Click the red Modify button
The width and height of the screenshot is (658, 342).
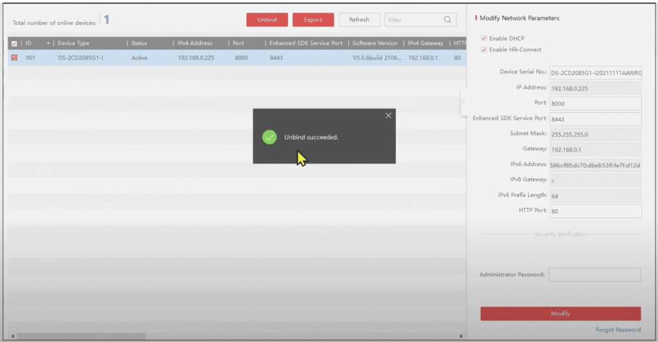pyautogui.click(x=560, y=314)
